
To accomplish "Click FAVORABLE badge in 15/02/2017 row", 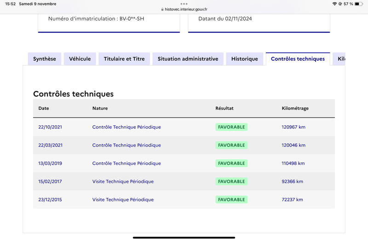I will [231, 181].
